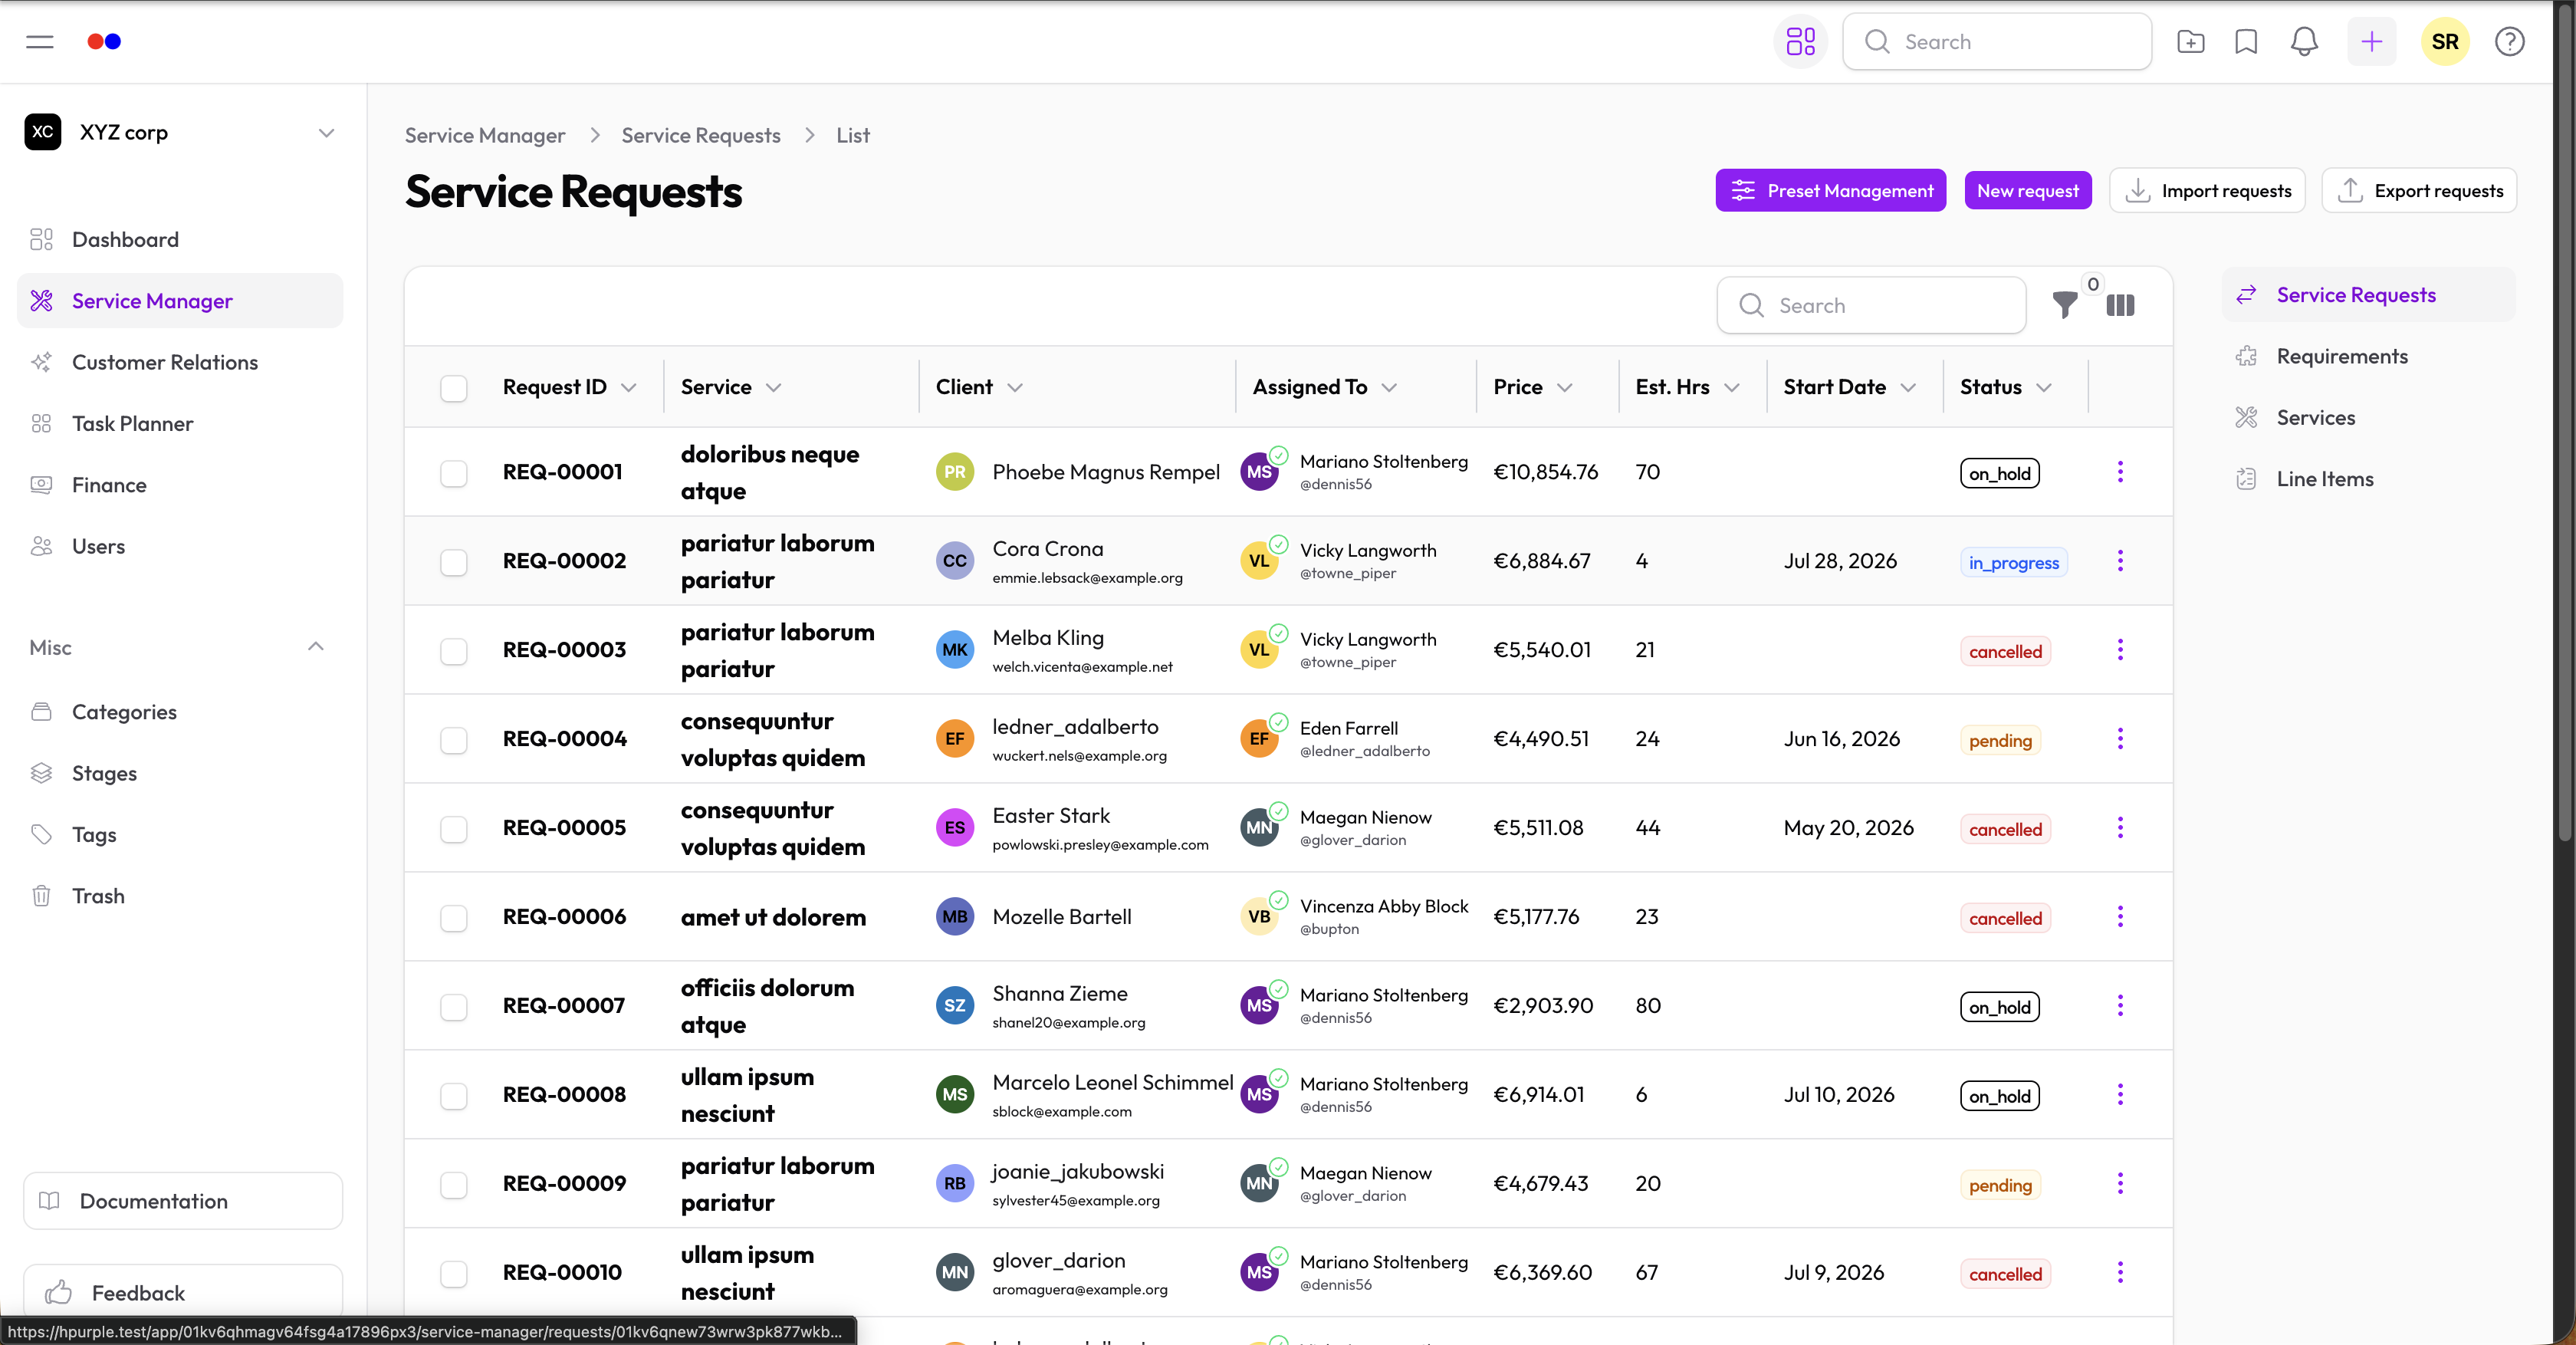Click the pending status badge of REQ-00004

point(2000,740)
